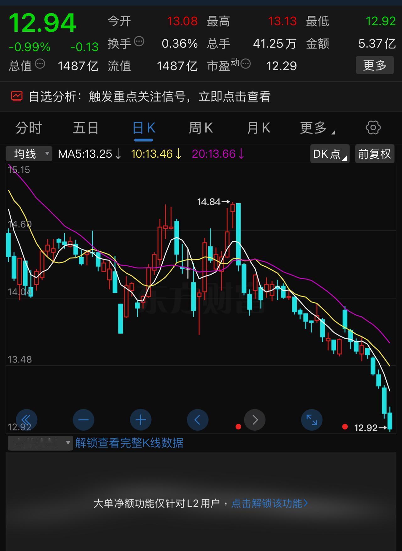Screen dimensions: 402x551
Task: Open the blurred indicator dropdown below chart
Action: tap(40, 443)
